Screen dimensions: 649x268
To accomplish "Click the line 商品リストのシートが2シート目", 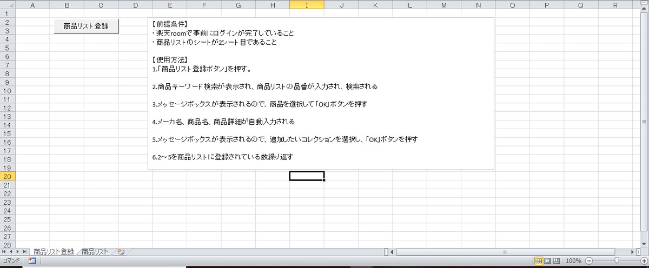I will point(214,42).
